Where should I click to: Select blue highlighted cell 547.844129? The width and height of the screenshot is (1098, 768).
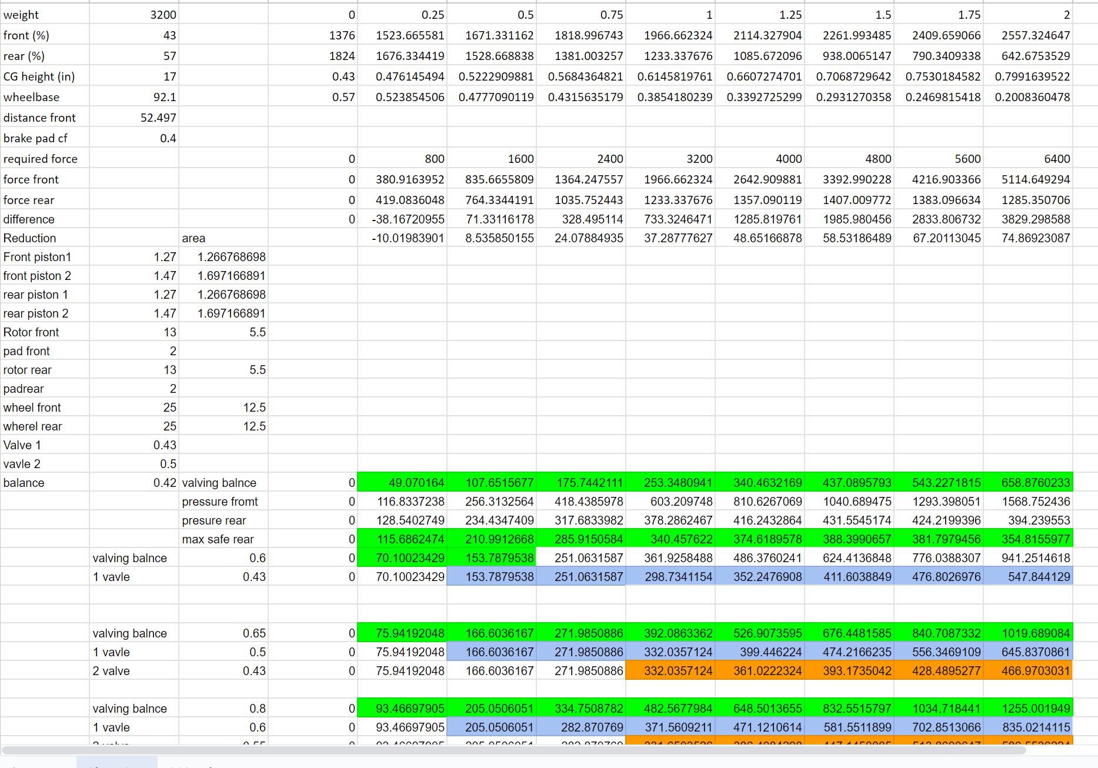[x=1027, y=577]
